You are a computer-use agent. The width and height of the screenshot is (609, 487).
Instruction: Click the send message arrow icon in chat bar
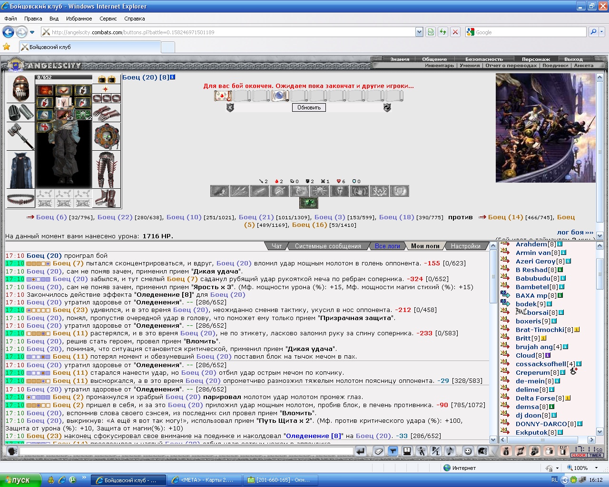(361, 451)
